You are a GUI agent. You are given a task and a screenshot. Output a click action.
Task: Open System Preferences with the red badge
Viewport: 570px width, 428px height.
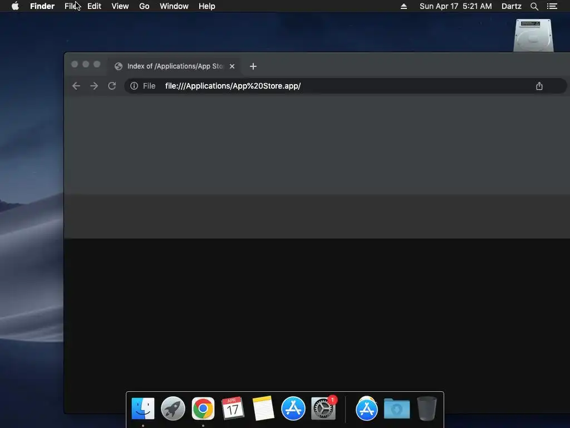(x=323, y=408)
